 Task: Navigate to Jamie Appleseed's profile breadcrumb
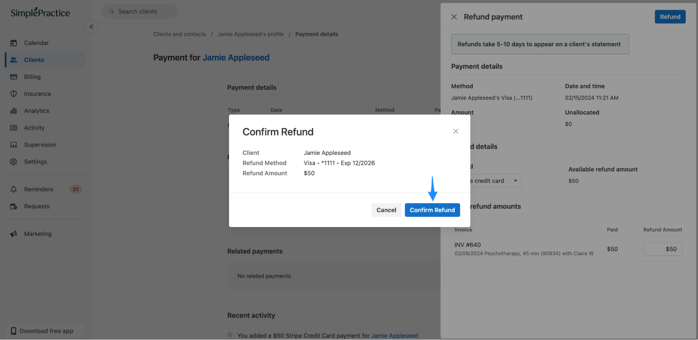(x=250, y=34)
